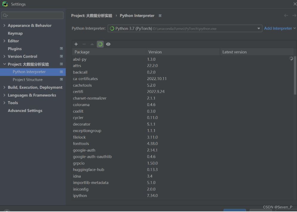Click the upgrade package up-arrow icon
This screenshot has height=212, width=297.
click(92, 44)
